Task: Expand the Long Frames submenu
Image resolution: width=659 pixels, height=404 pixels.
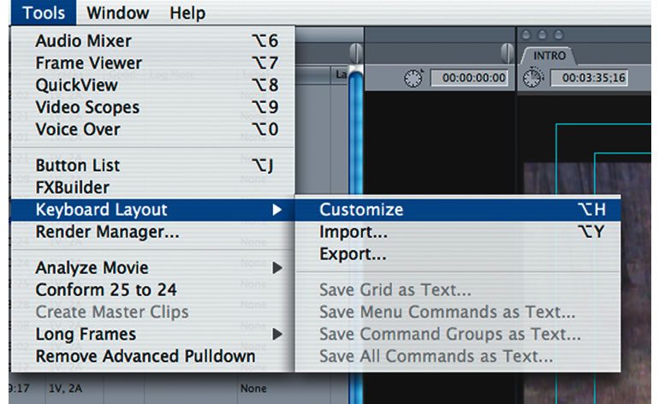Action: [x=277, y=335]
